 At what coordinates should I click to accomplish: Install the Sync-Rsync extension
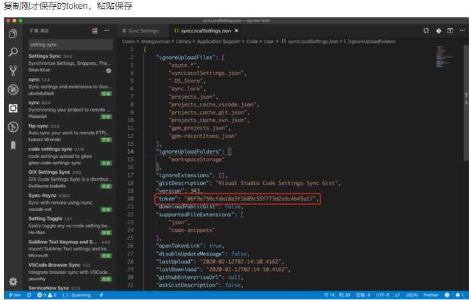point(106,210)
